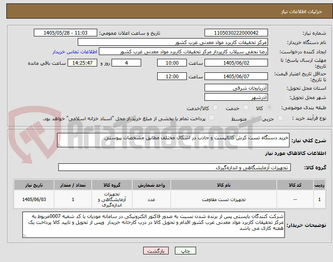Click the -- item code cell

pyautogui.click(x=295, y=199)
